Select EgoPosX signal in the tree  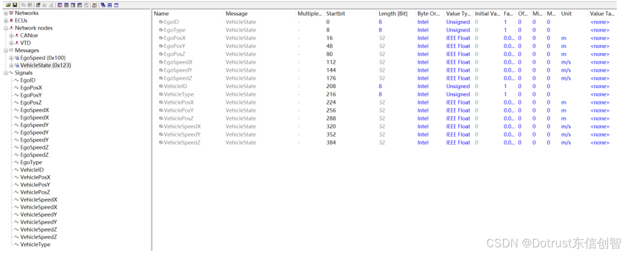click(31, 88)
